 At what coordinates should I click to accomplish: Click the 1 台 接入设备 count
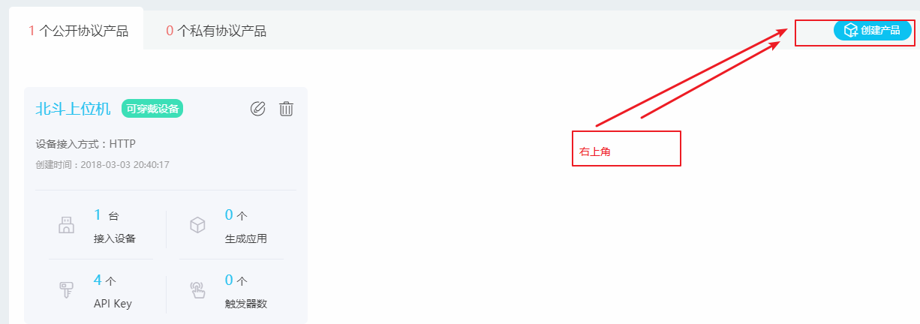click(106, 215)
